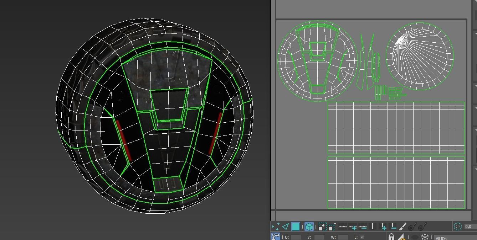This screenshot has width=477, height=240.
Task: Click shrink paint brush size icon
Action: tap(422, 226)
